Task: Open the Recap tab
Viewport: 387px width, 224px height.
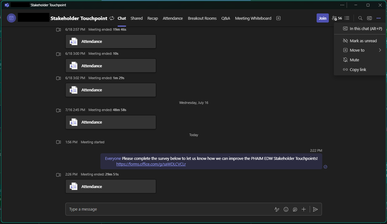Action: pos(153,18)
